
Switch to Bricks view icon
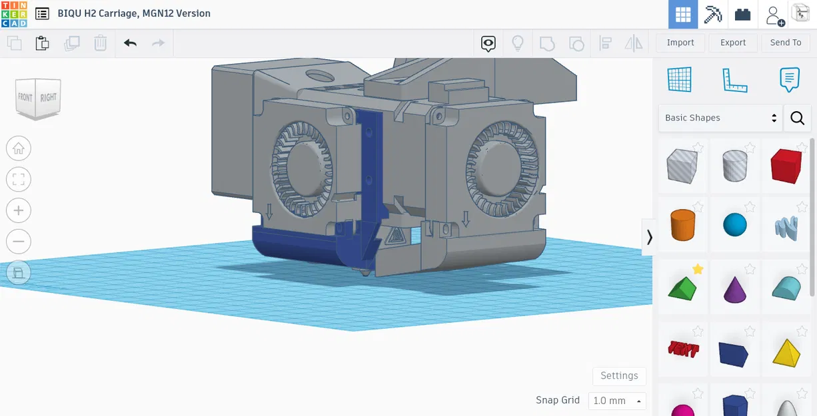[742, 15]
